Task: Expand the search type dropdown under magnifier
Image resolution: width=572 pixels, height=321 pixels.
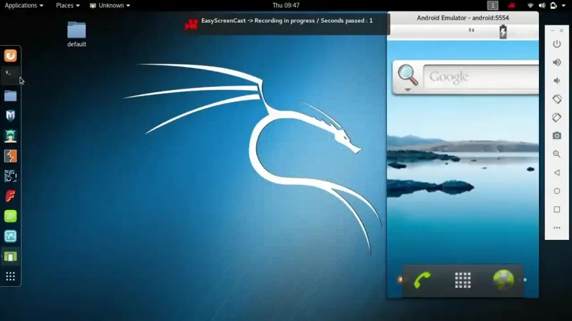Action: 407,89
